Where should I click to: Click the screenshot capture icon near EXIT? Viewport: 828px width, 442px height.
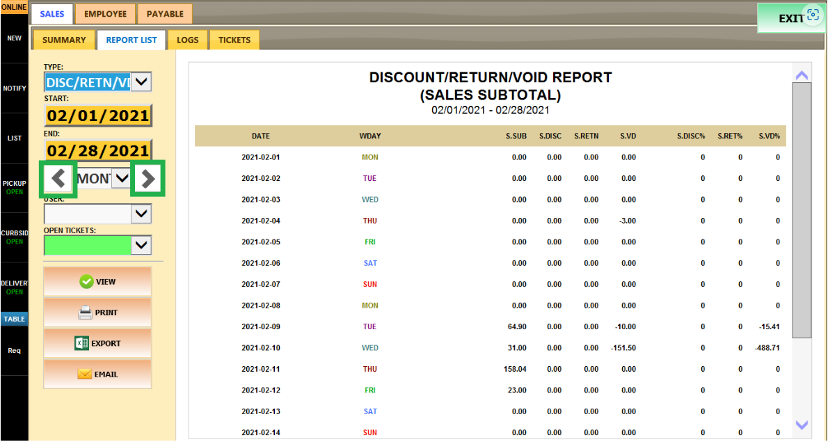(x=813, y=15)
